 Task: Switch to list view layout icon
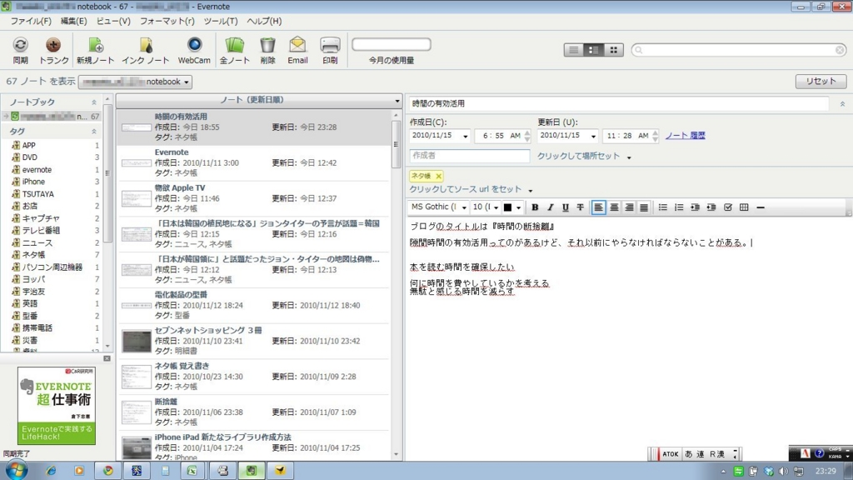(x=573, y=50)
